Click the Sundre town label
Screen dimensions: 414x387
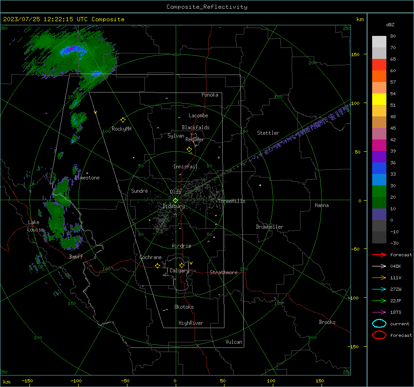point(139,191)
